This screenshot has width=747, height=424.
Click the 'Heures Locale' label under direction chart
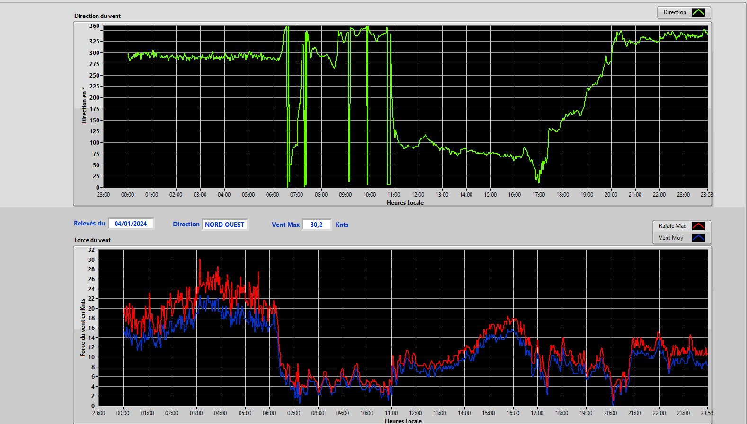[x=405, y=203]
